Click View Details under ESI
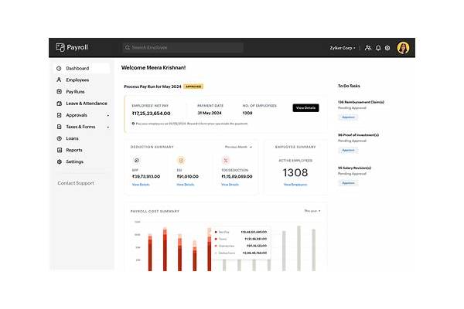 (186, 185)
